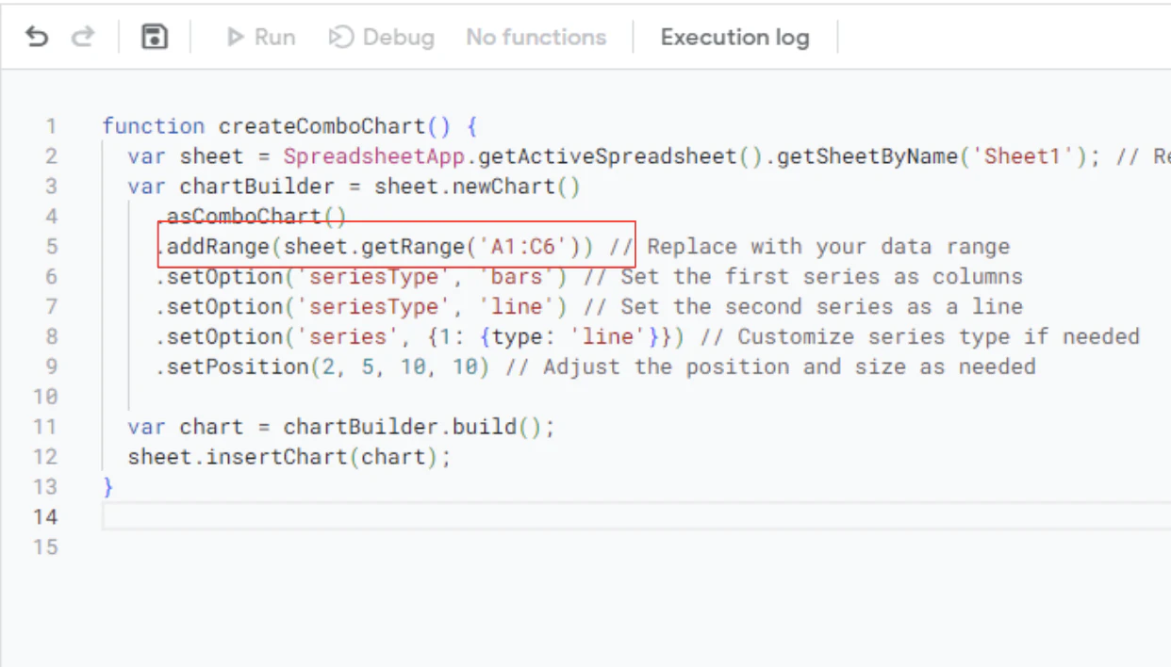Screen dimensions: 1171x667
Task: Click line number 5 in gutter
Action: pos(51,247)
